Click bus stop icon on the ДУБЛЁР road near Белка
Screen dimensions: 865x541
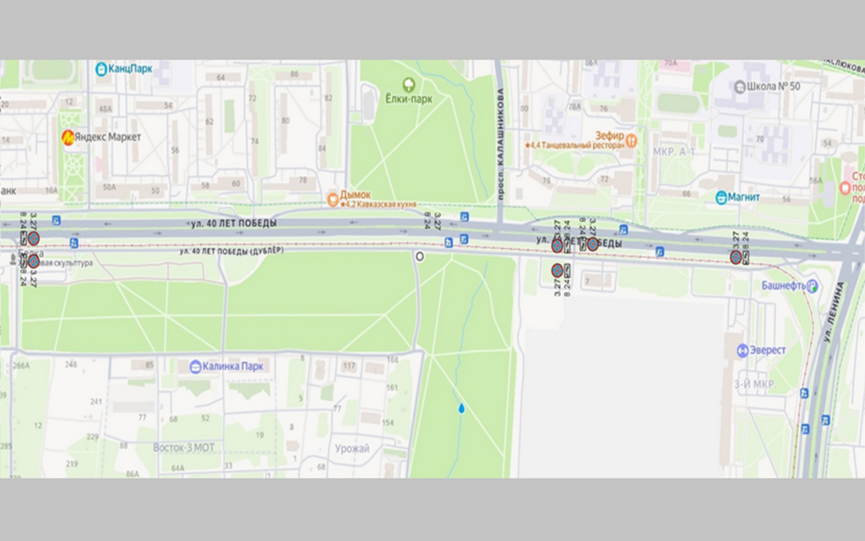click(x=74, y=243)
